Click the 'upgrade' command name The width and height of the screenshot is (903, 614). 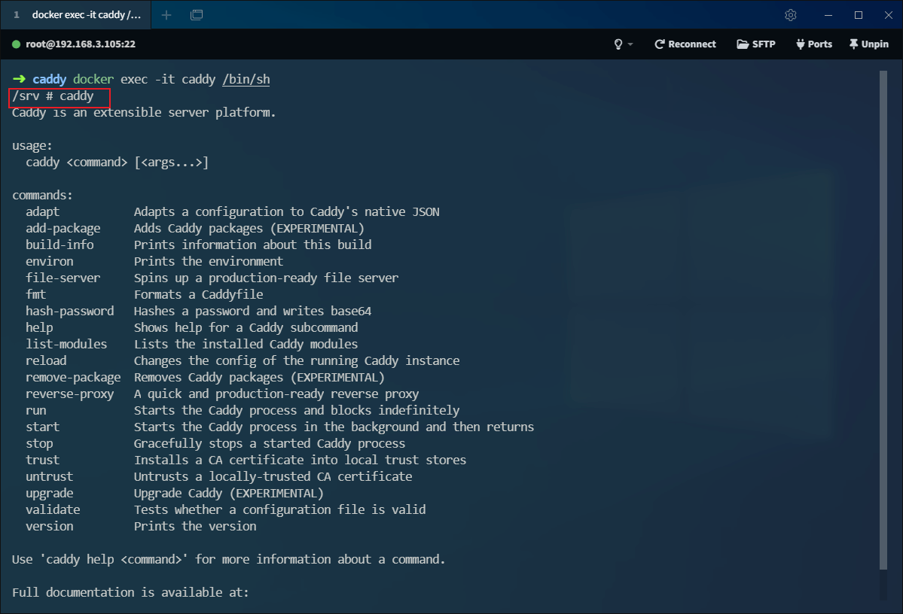(50, 494)
